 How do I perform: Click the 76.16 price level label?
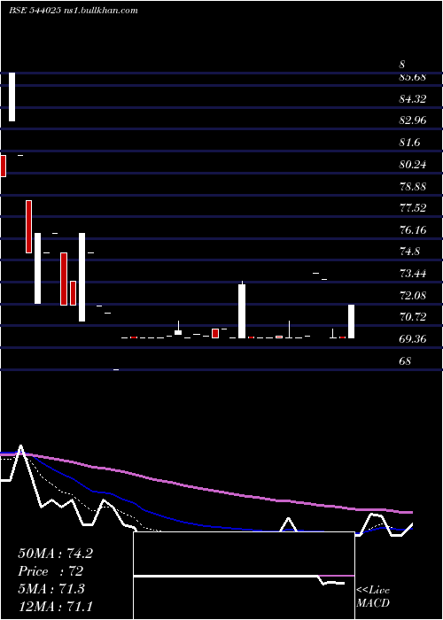[413, 229]
